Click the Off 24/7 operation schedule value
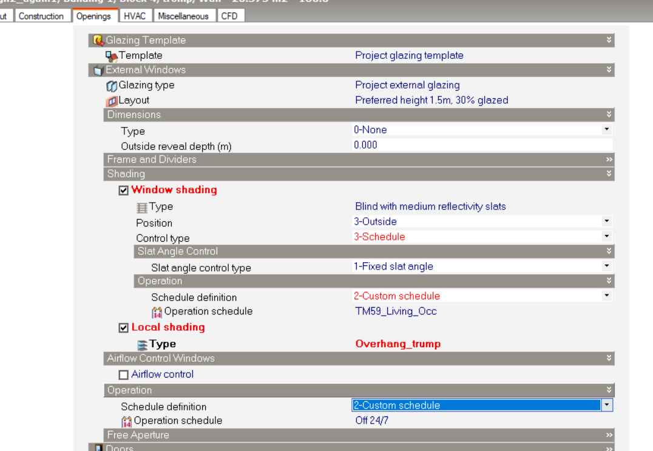The image size is (653, 451). tap(371, 421)
